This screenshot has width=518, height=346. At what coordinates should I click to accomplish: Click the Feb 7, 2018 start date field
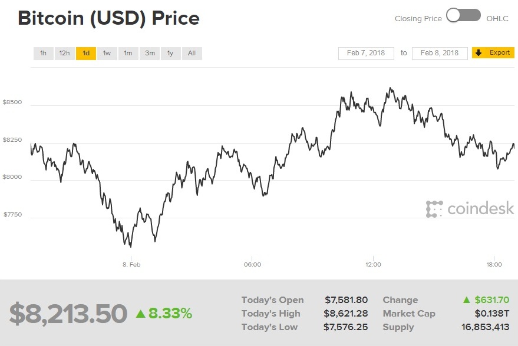(x=366, y=53)
